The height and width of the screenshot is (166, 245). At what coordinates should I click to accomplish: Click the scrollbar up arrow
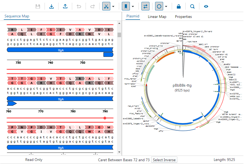pyautogui.click(x=119, y=24)
